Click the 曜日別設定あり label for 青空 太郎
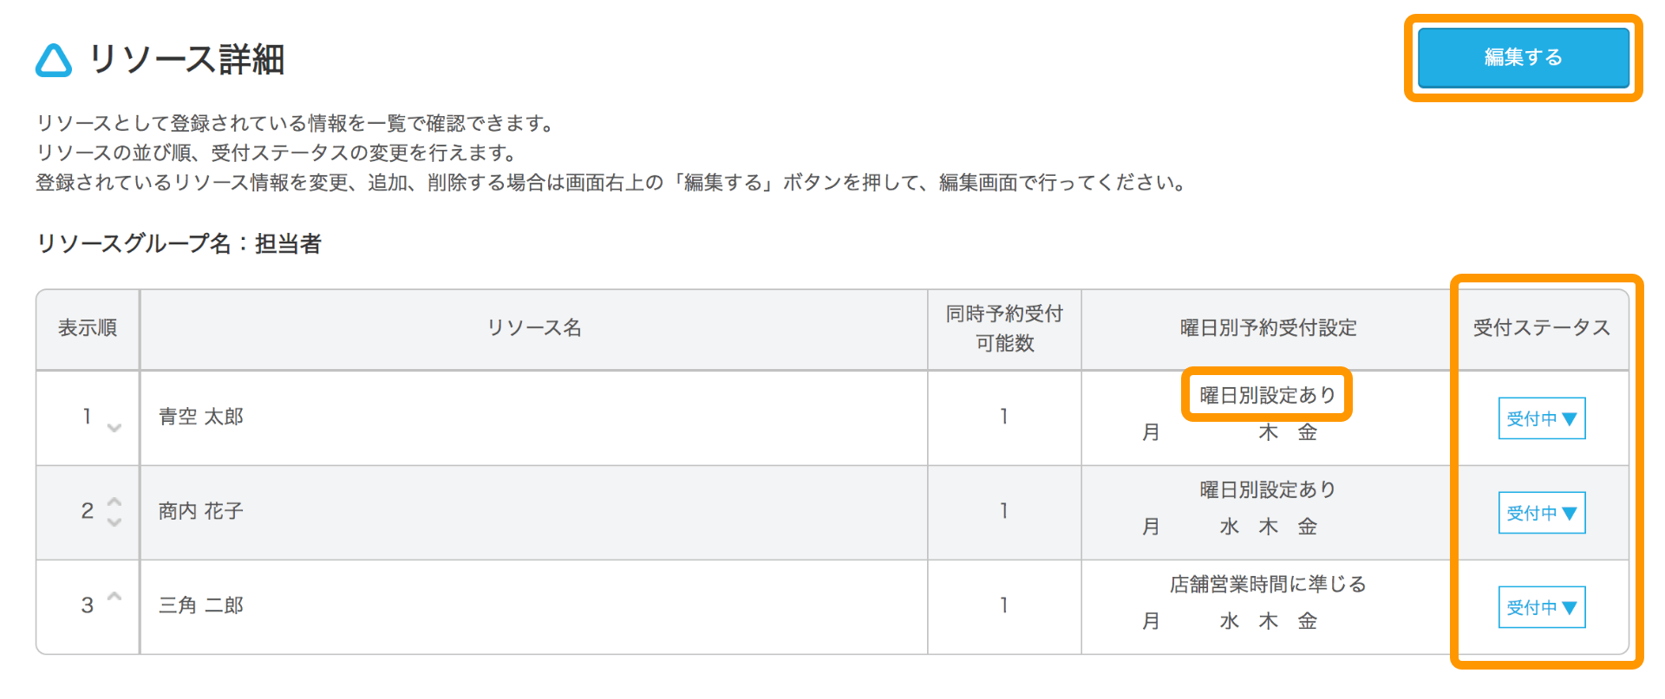This screenshot has width=1665, height=699. [x=1267, y=395]
